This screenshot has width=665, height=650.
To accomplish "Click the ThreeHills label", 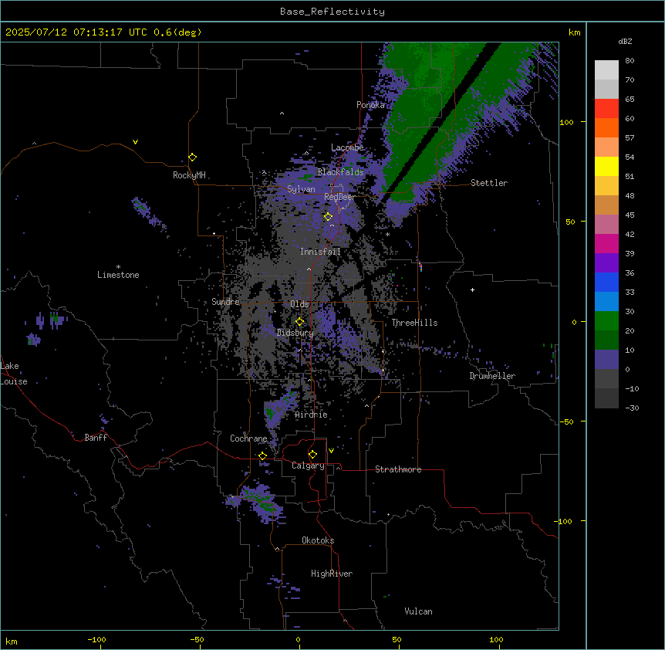I will click(x=414, y=323).
